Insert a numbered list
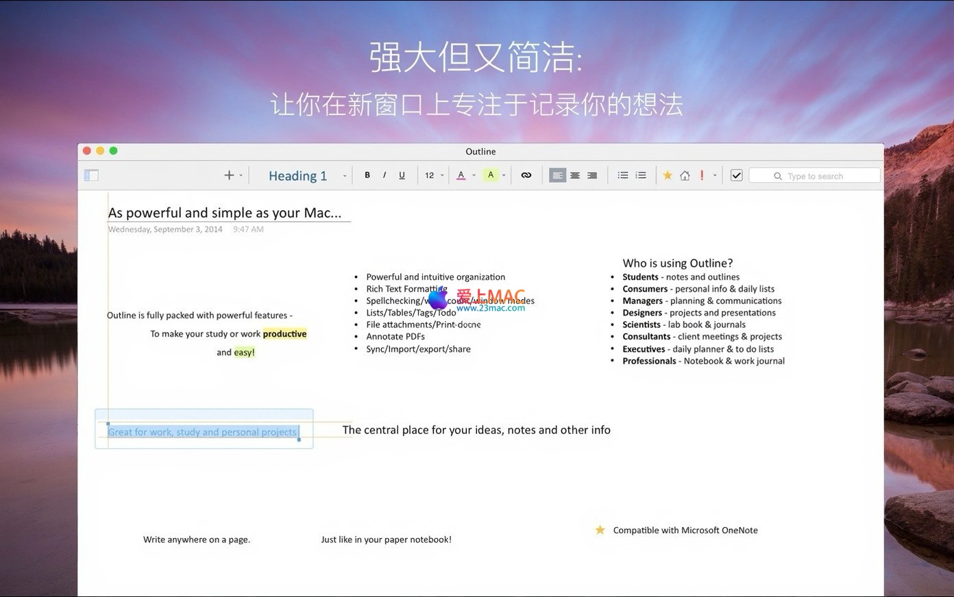The height and width of the screenshot is (597, 954). coord(641,175)
